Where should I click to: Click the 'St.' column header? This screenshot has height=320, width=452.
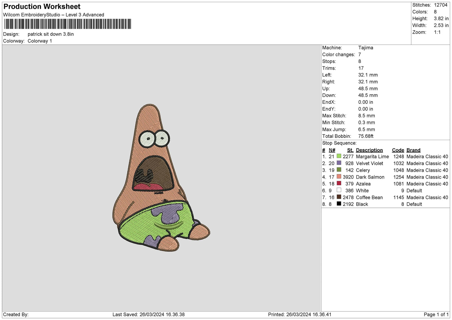pyautogui.click(x=350, y=150)
